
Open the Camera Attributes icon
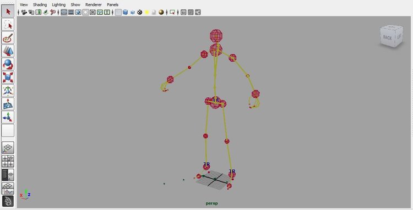[x=31, y=12]
